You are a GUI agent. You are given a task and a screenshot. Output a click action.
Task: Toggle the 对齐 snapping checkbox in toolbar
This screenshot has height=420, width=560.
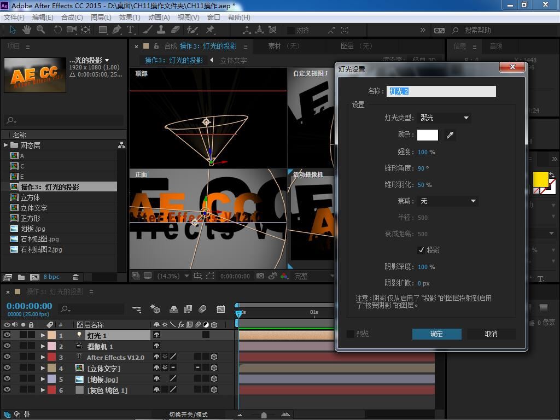click(291, 31)
